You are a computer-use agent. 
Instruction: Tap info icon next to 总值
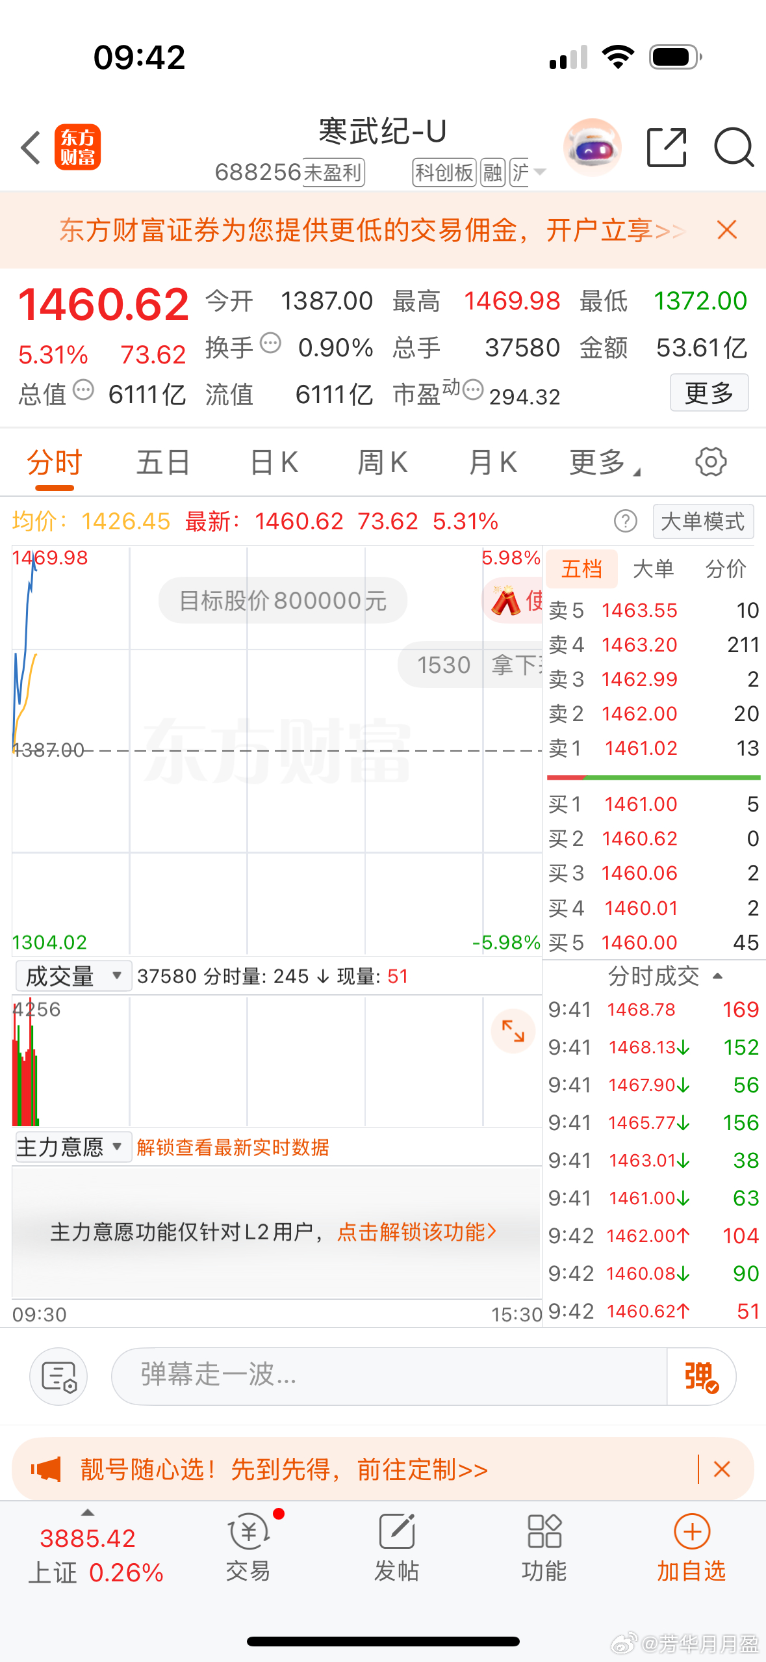(83, 389)
